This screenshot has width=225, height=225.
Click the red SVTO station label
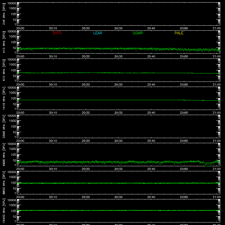tap(57, 33)
